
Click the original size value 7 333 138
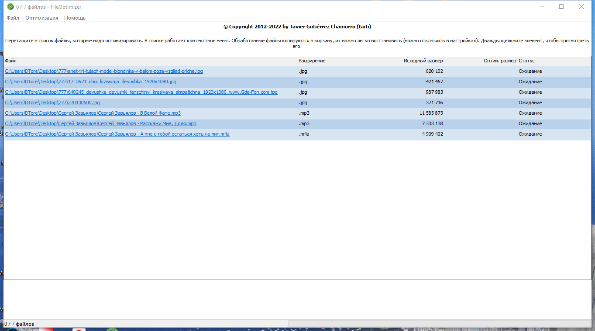point(433,123)
